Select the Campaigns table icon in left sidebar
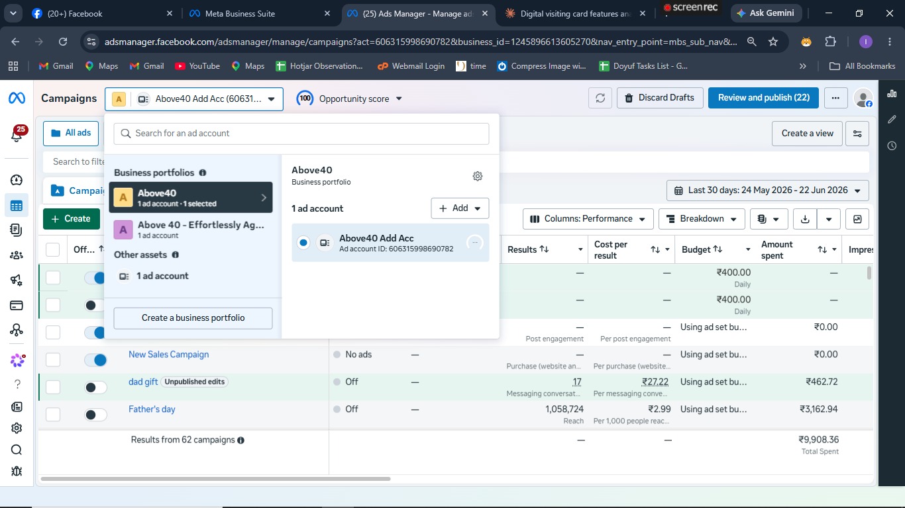 click(17, 206)
